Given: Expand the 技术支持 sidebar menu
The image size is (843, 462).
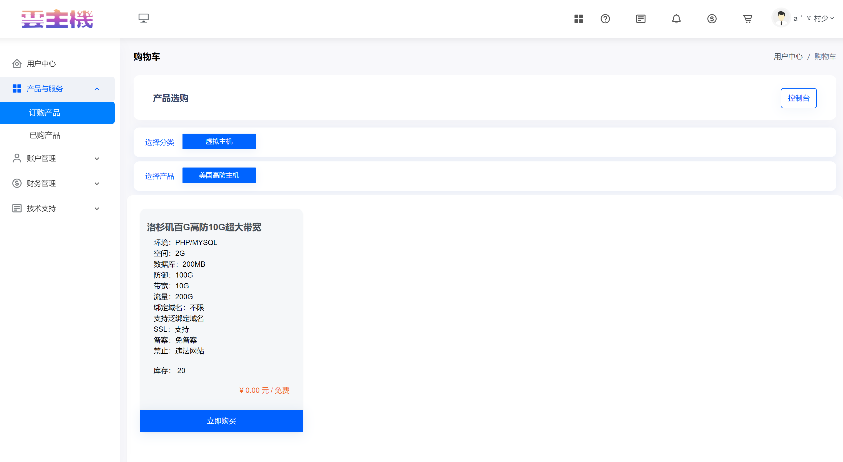Looking at the screenshot, I should 57,208.
